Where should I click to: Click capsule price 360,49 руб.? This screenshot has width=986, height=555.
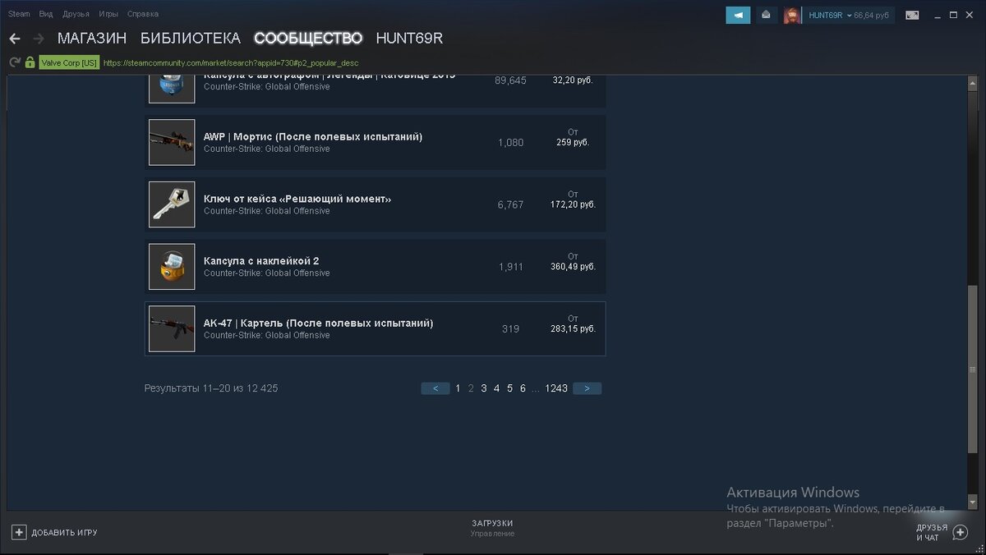pos(573,267)
